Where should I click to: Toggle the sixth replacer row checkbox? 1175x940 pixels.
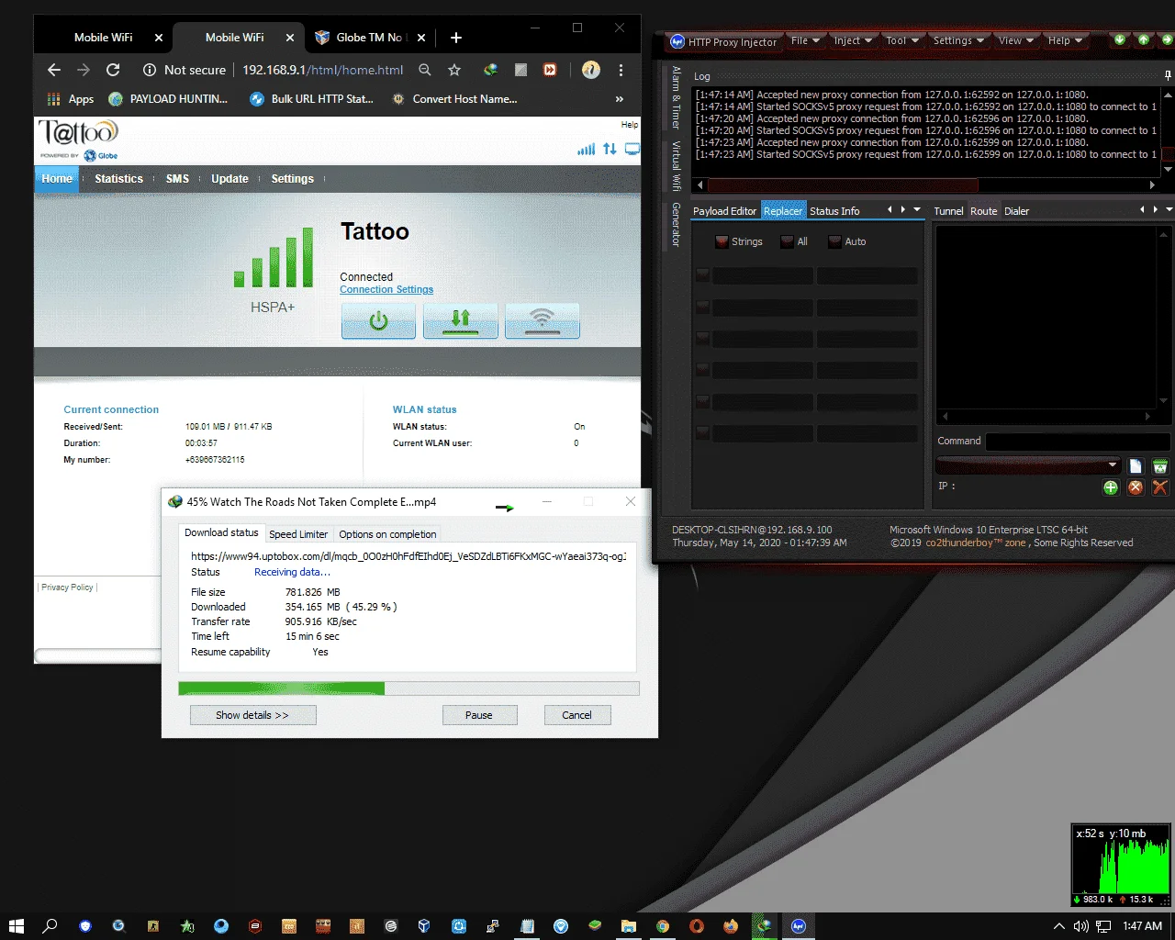click(702, 433)
